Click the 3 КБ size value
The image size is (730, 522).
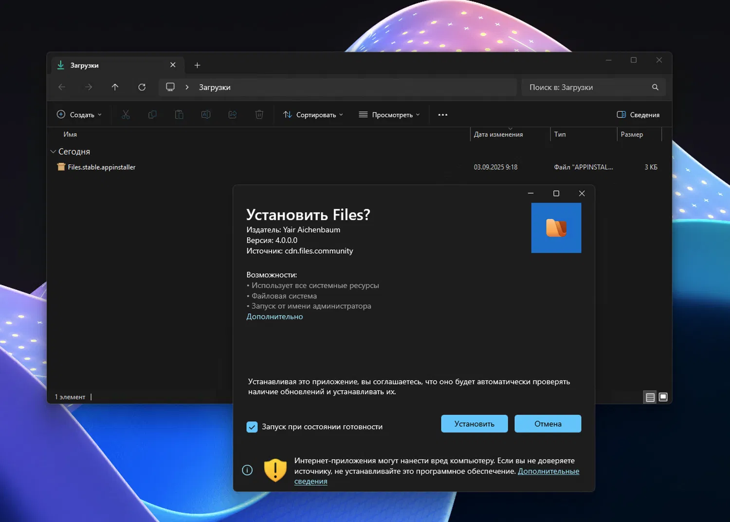point(651,167)
